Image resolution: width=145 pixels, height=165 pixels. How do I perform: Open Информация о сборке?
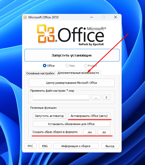point(76,146)
